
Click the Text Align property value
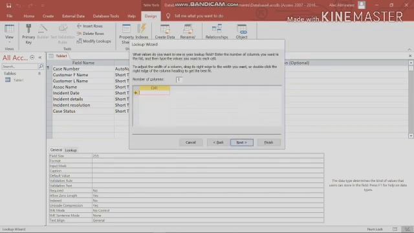(208, 220)
